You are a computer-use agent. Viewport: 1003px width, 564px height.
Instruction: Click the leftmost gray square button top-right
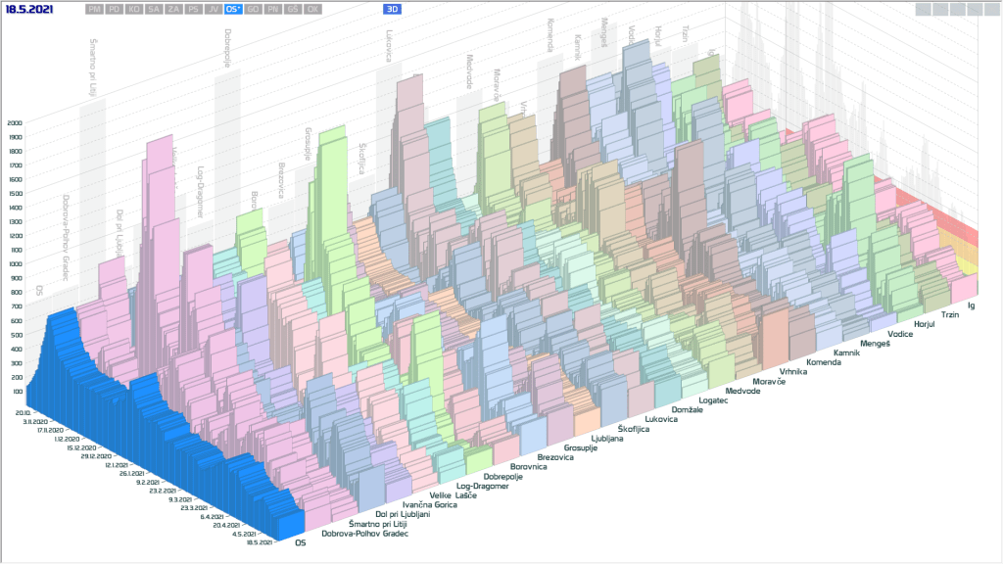[x=924, y=10]
